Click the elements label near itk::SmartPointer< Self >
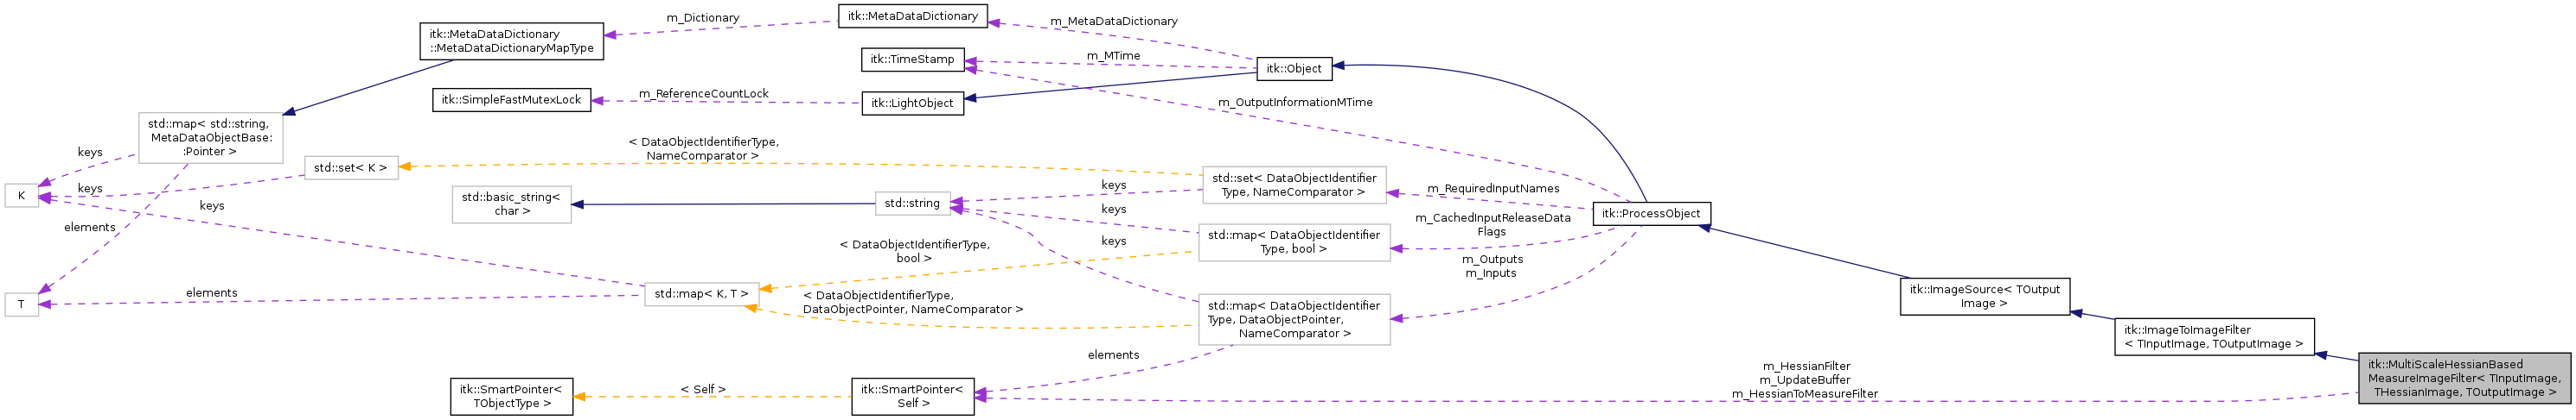This screenshot has height=420, width=2576. (x=1113, y=355)
